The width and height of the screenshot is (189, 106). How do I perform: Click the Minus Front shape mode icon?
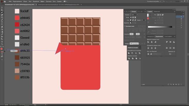132,53
